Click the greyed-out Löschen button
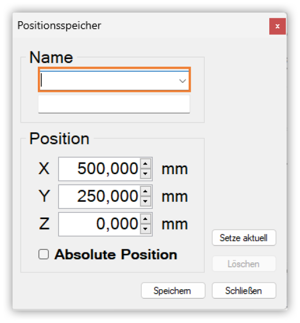Image resolution: width=300 pixels, height=323 pixels. coord(244,264)
